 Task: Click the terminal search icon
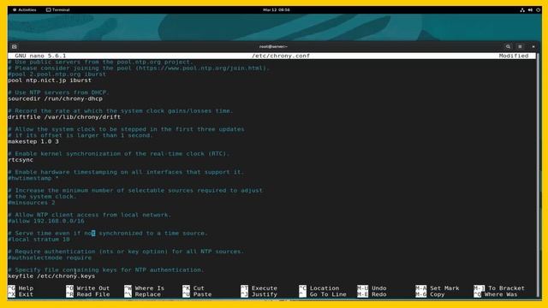(x=508, y=46)
